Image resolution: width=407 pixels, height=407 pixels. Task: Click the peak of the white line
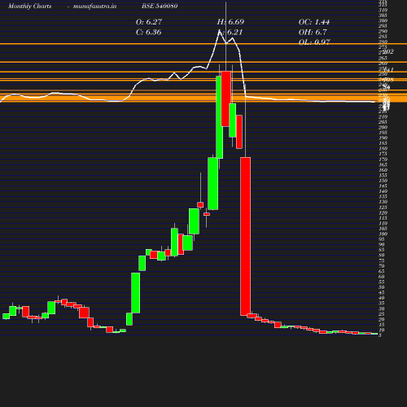(219, 32)
